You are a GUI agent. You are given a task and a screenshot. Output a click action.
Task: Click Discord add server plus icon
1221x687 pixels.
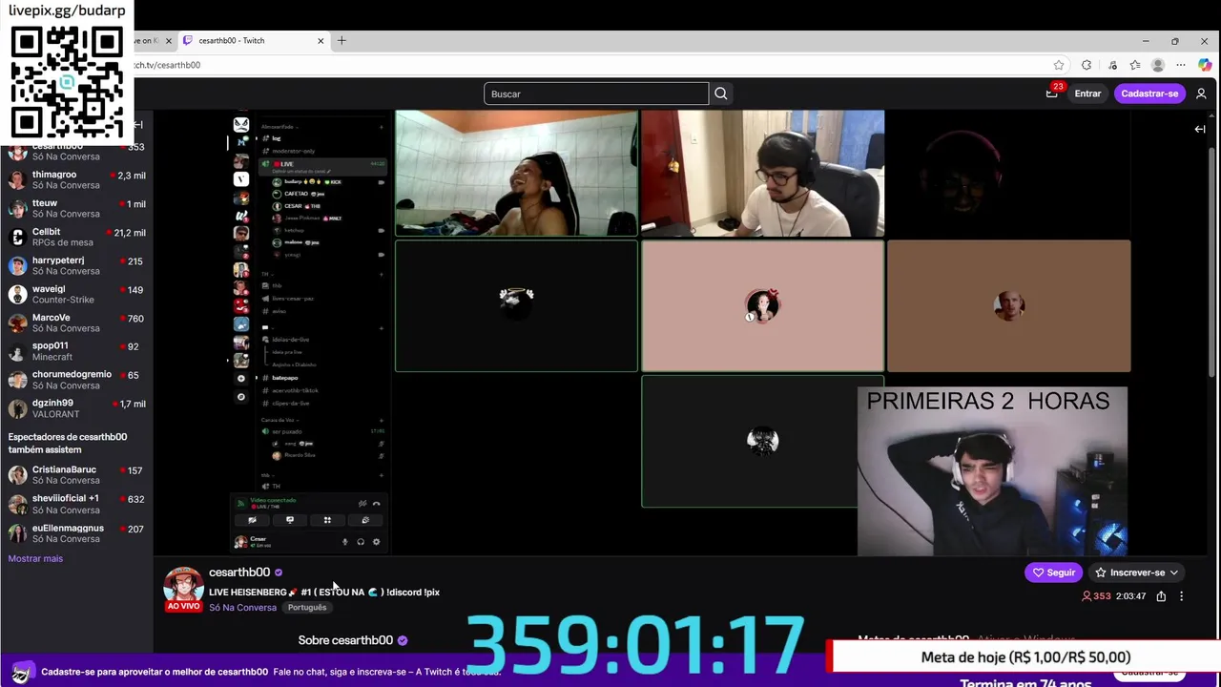241,378
